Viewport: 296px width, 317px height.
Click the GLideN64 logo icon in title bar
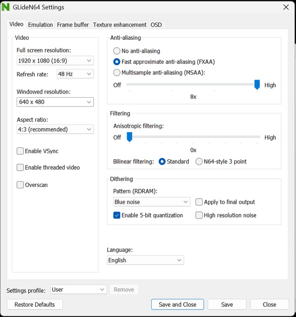pos(6,7)
